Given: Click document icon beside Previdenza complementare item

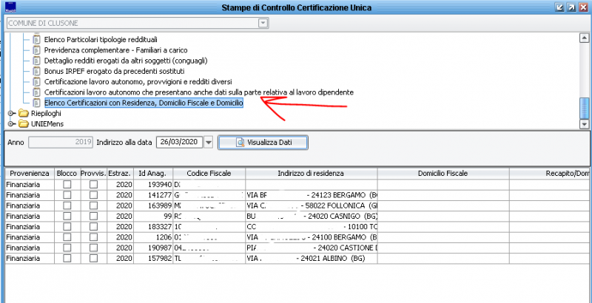Looking at the screenshot, I should pos(37,50).
